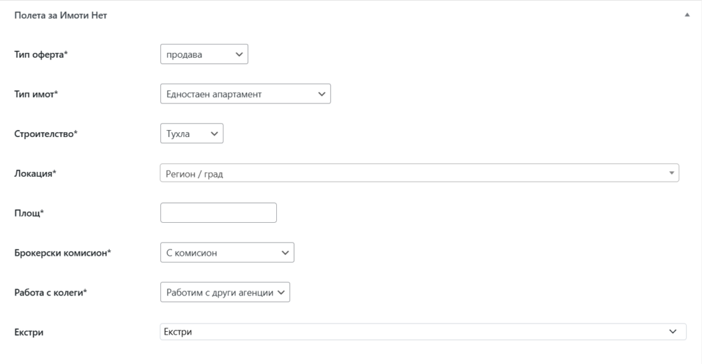Click the 'Полета за Имоти Нет' panel title
702x364 pixels.
[x=60, y=14]
